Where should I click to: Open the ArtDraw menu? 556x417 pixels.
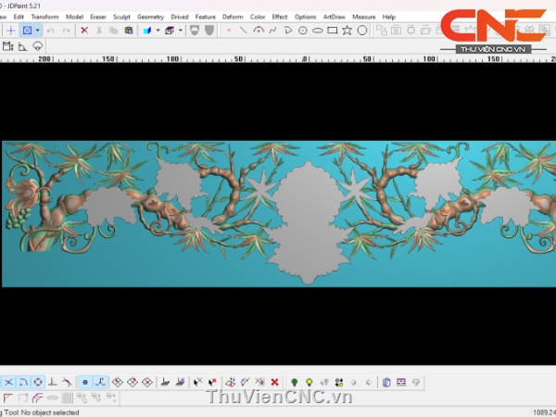[x=334, y=17]
